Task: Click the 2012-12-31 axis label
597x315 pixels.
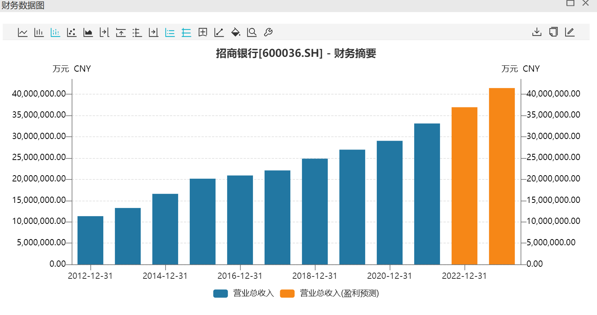Action: point(90,276)
